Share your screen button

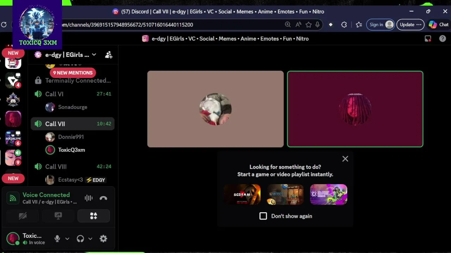tap(58, 216)
